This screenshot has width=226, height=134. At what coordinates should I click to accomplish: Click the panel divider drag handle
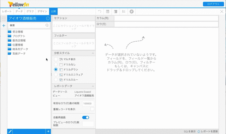51,74
